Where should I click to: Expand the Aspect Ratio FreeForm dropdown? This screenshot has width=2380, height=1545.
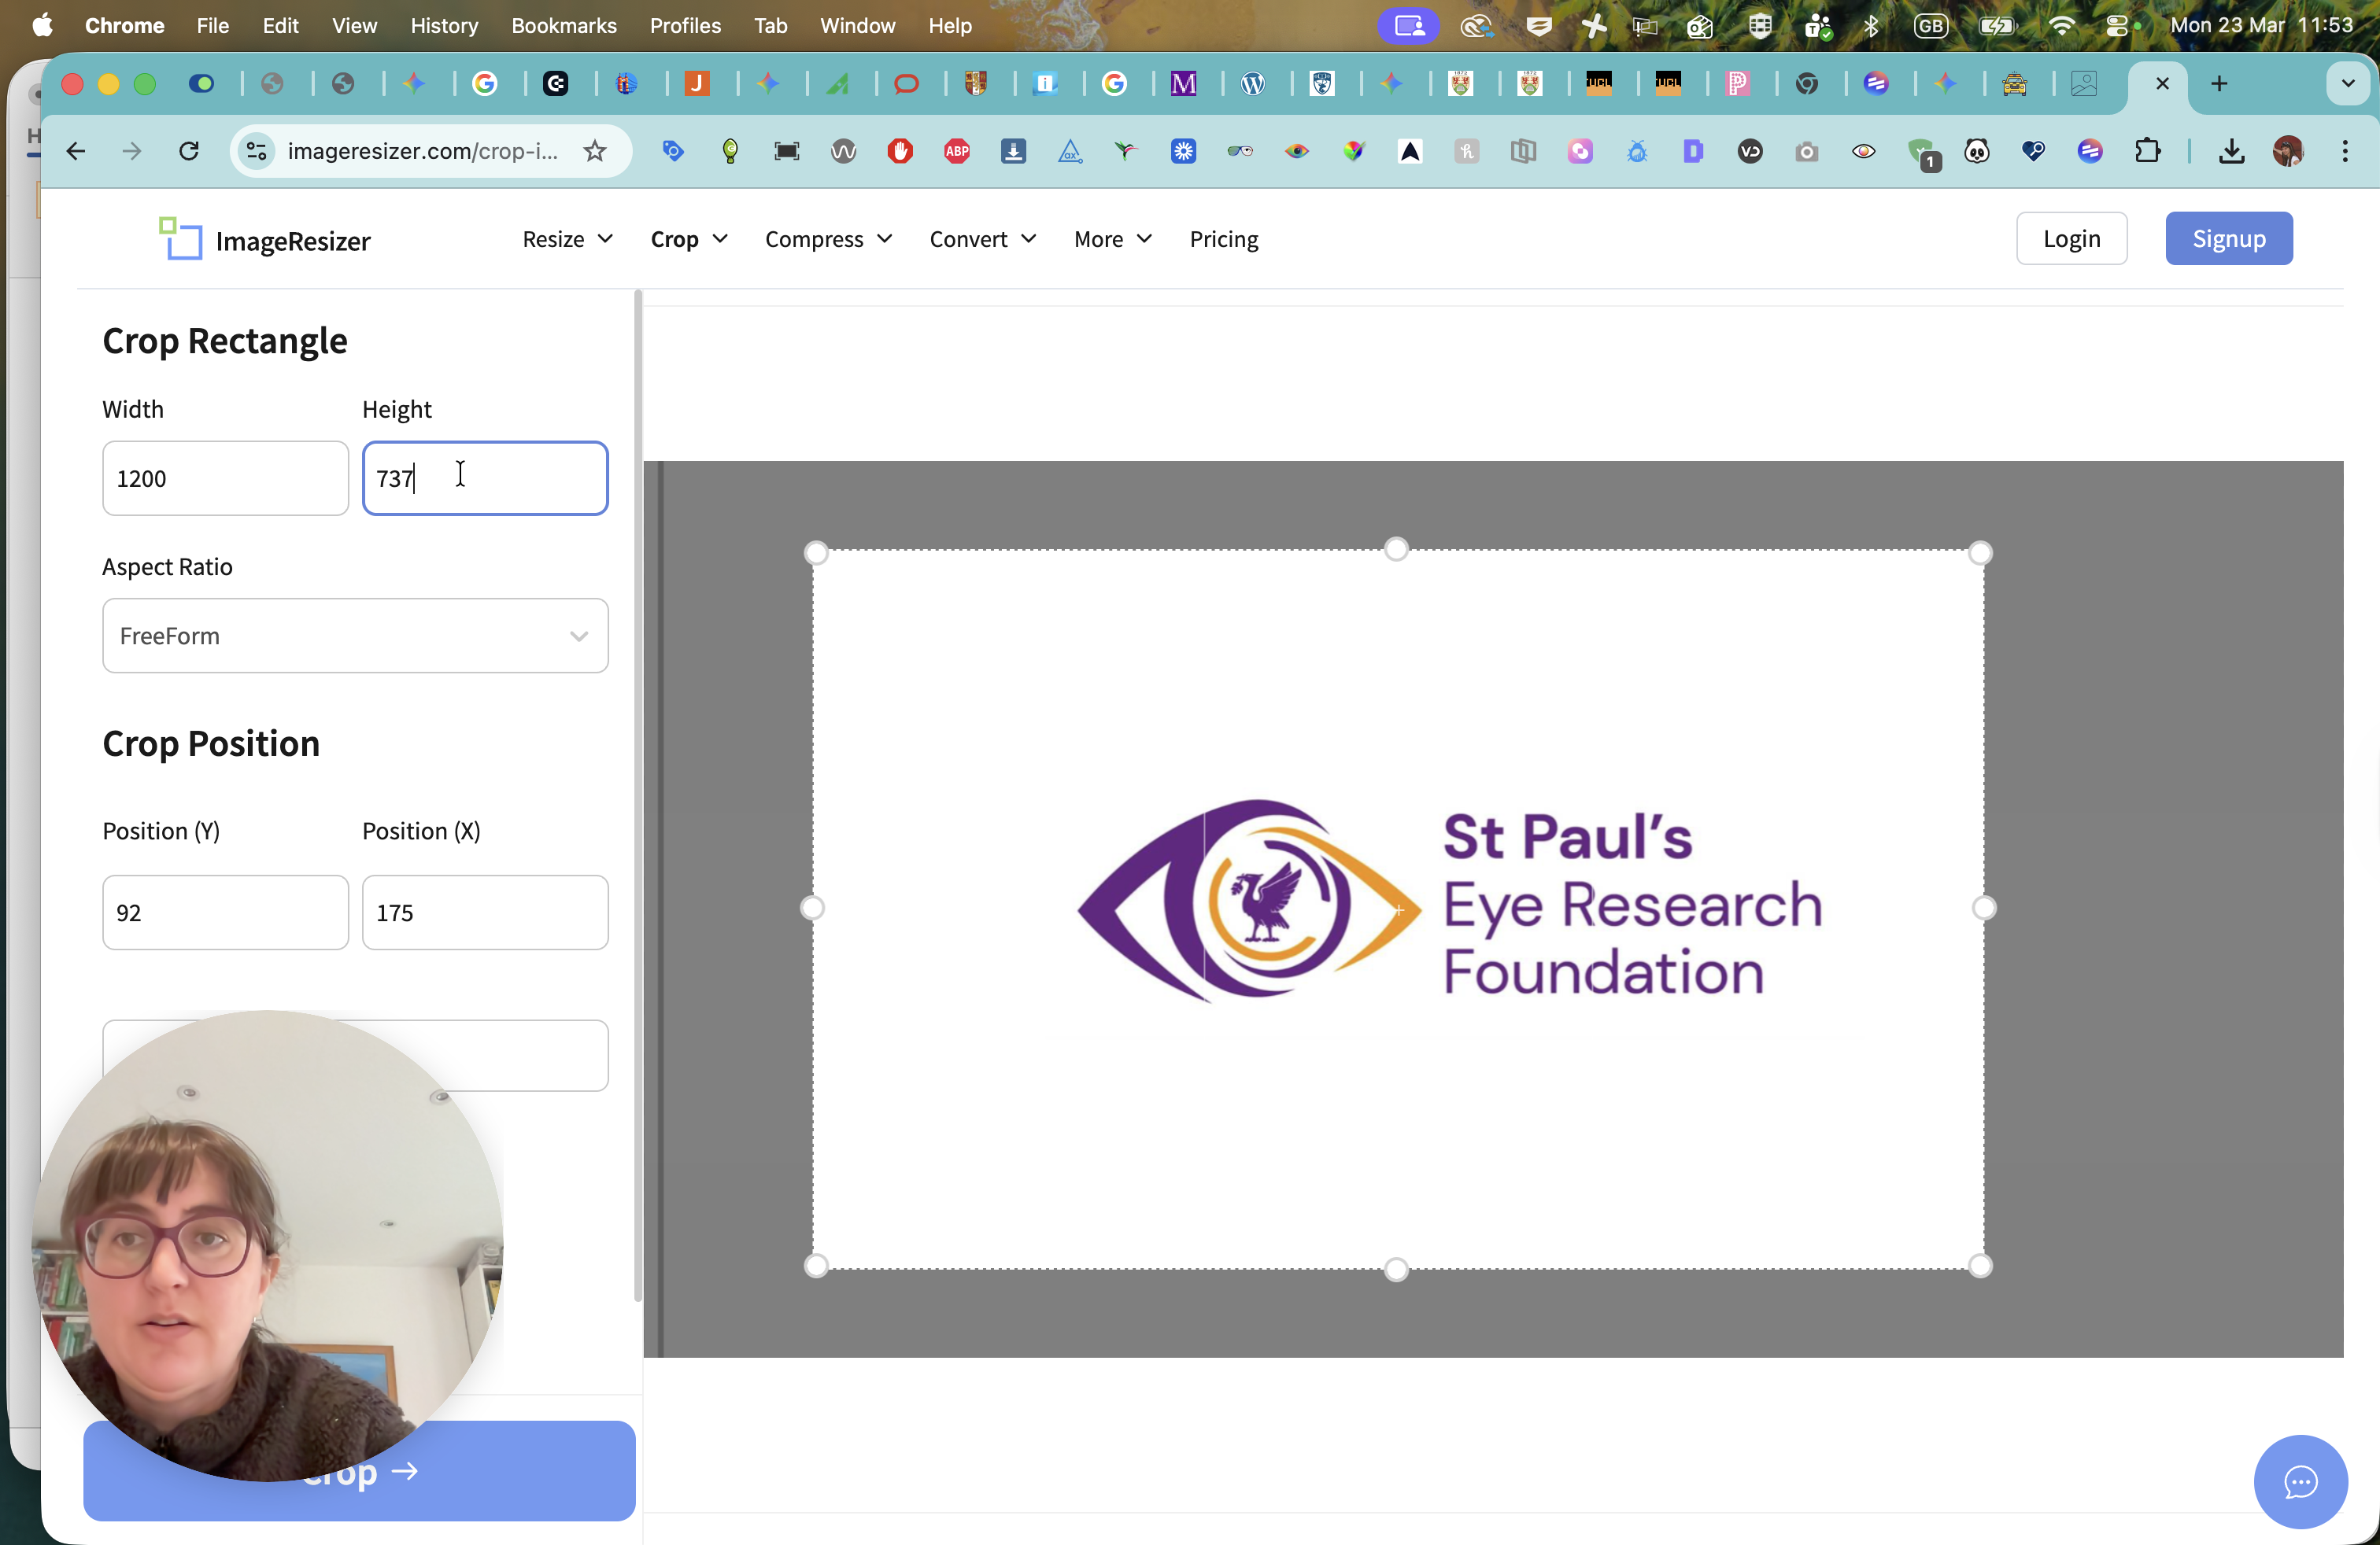[355, 636]
